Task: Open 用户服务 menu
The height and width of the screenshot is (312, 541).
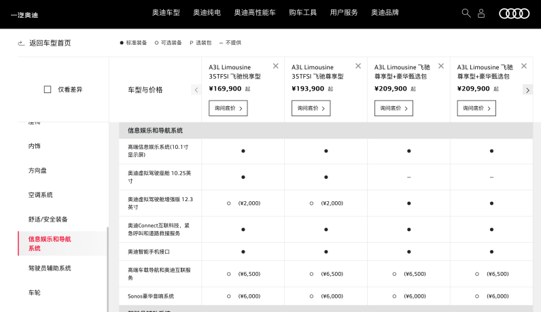Action: pyautogui.click(x=344, y=13)
